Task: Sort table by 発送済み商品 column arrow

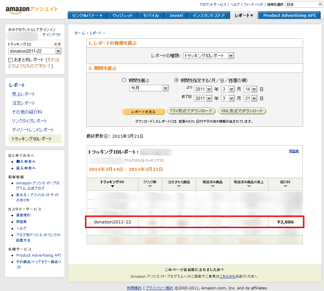Action: (x=212, y=186)
